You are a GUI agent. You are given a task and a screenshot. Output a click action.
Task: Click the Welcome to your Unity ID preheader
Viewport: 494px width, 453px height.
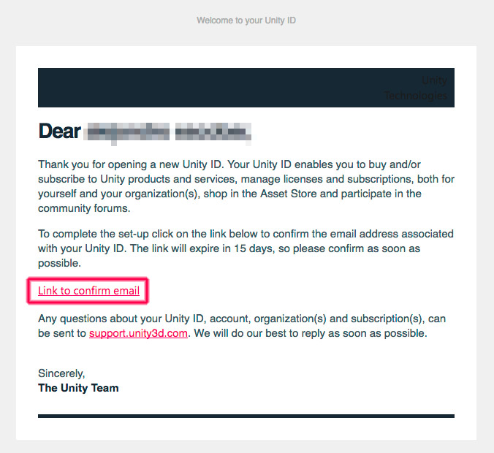(x=246, y=20)
